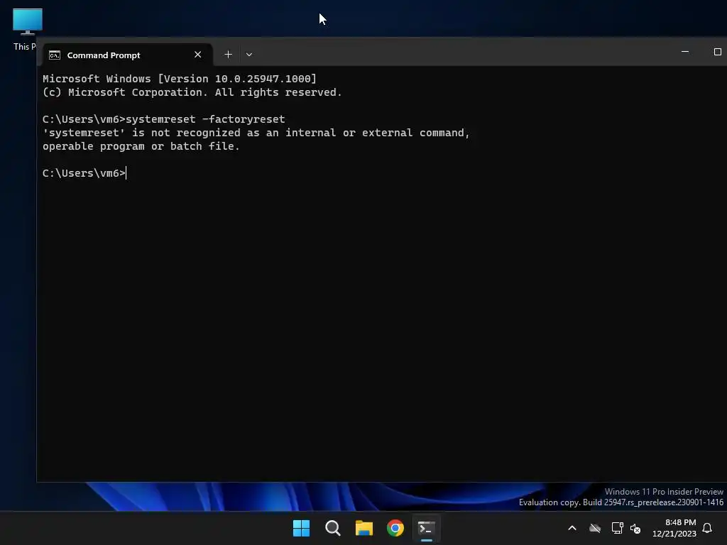This screenshot has width=727, height=545.
Task: Open Google Chrome from taskbar
Action: 395,528
